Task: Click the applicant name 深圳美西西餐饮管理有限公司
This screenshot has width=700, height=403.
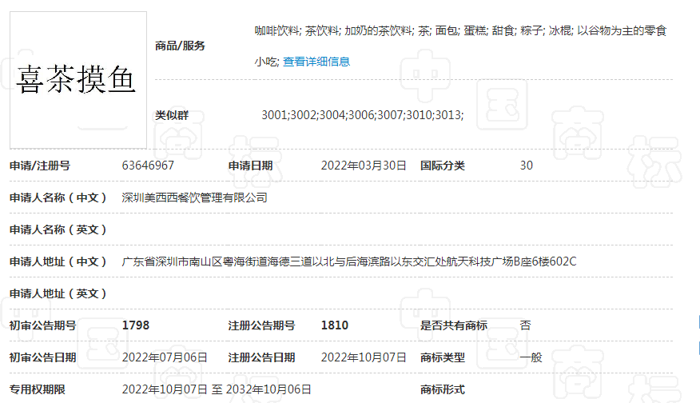Action: tap(194, 198)
